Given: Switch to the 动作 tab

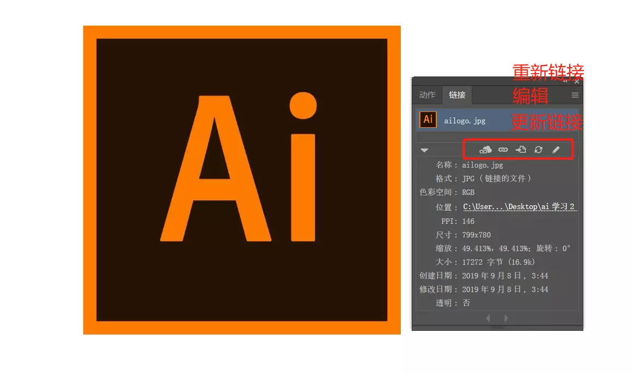Looking at the screenshot, I should 427,95.
